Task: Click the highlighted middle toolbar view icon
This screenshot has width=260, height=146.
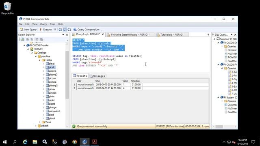Action: coord(65,30)
